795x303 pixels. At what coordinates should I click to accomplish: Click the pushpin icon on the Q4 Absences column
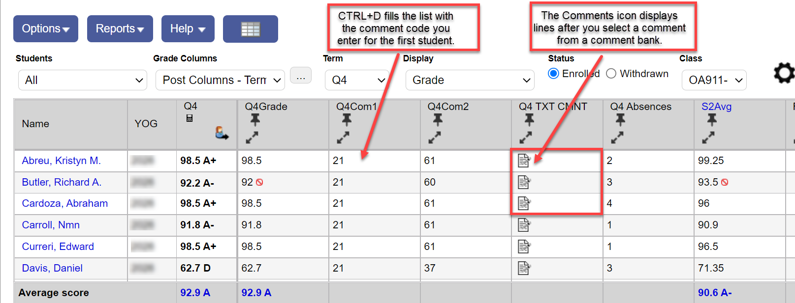pos(620,119)
